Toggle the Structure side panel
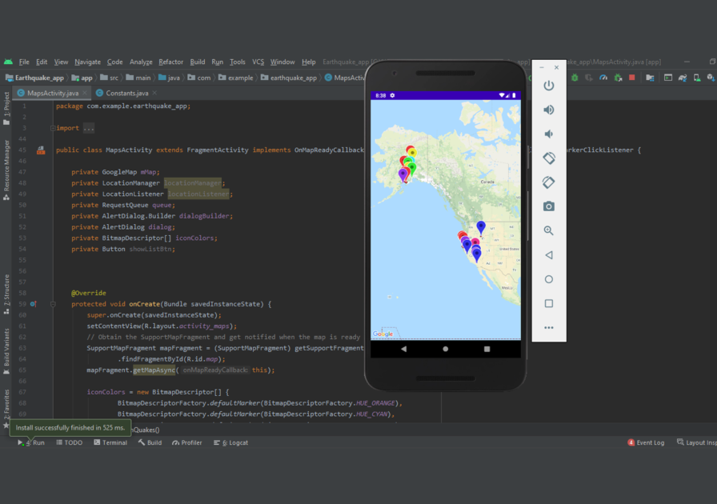Screen dimensions: 717x504 point(6,294)
